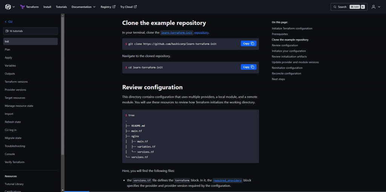Copy the git clone command

point(249,44)
